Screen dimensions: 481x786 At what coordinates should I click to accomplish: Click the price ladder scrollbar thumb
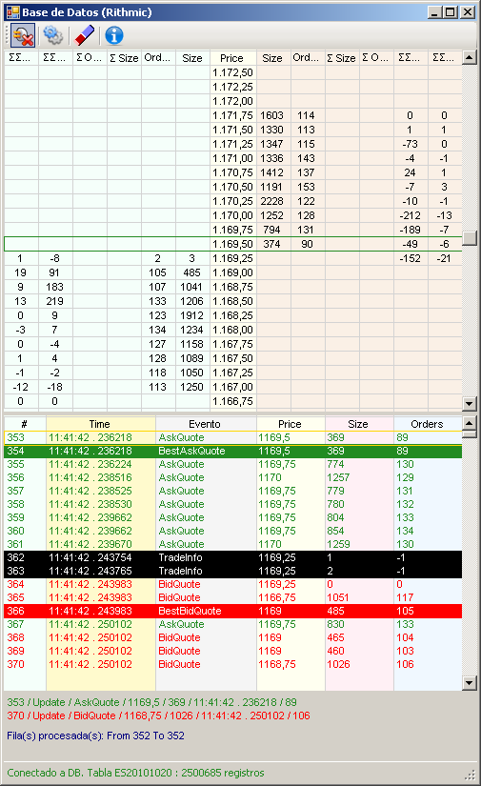[x=469, y=238]
